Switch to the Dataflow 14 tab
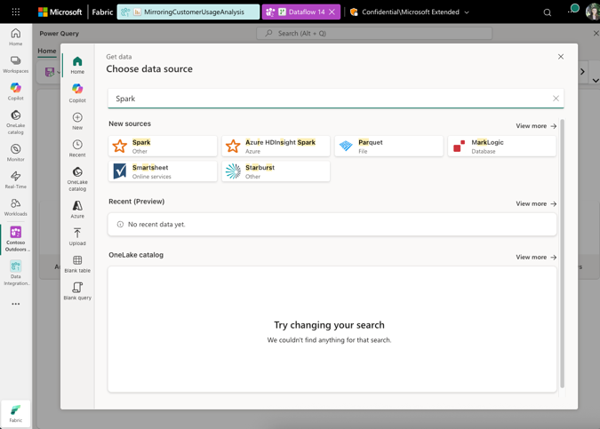 tap(300, 12)
